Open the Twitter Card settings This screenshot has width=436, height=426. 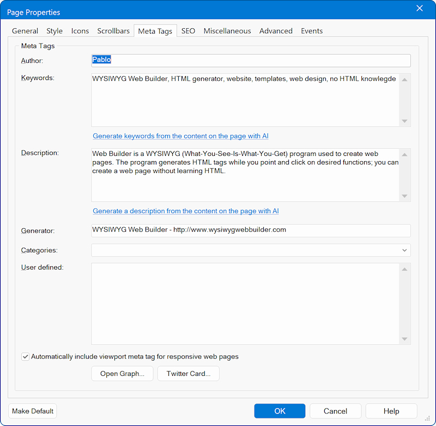188,374
